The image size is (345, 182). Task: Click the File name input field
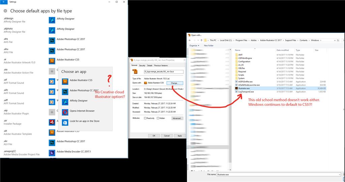278,175
